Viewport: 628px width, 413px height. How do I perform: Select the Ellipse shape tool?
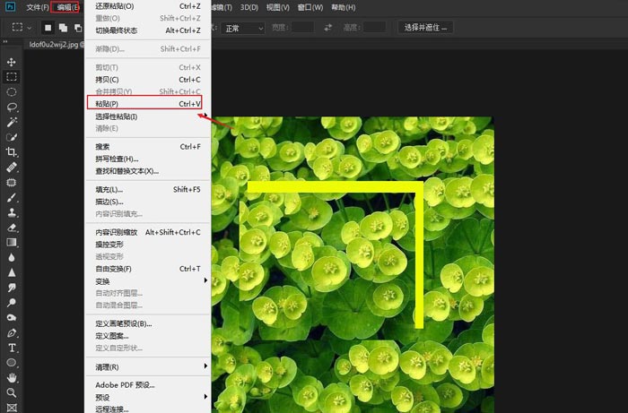point(11,363)
